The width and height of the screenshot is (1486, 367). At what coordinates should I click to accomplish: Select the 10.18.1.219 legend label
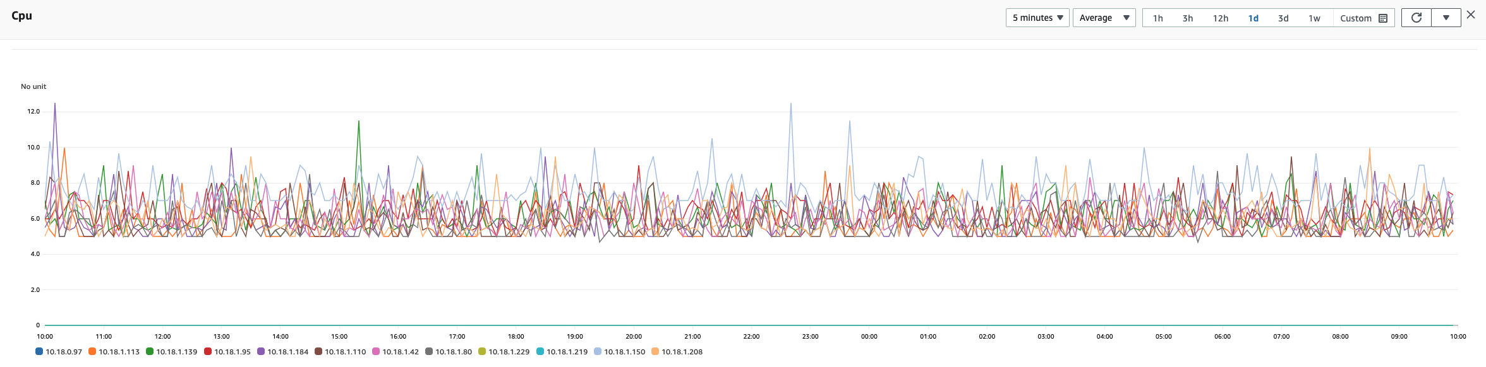click(567, 352)
